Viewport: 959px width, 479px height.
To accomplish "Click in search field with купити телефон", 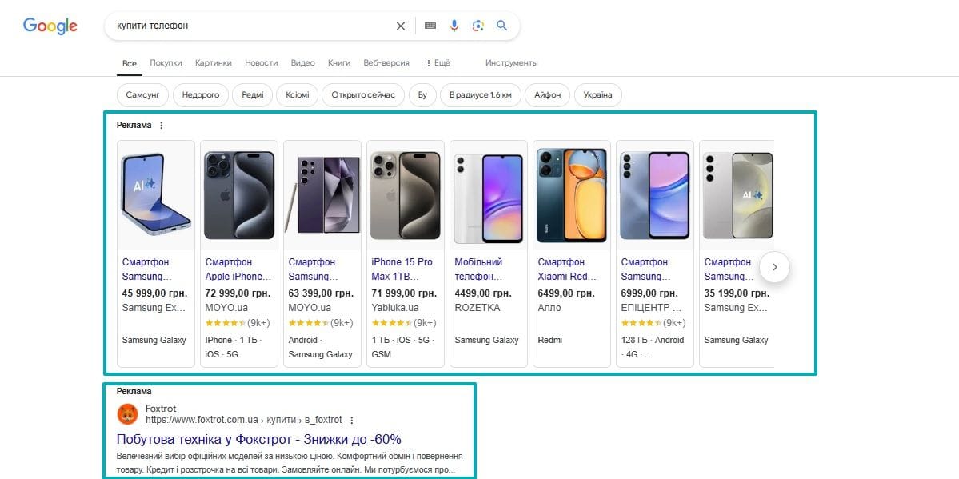I will point(251,26).
